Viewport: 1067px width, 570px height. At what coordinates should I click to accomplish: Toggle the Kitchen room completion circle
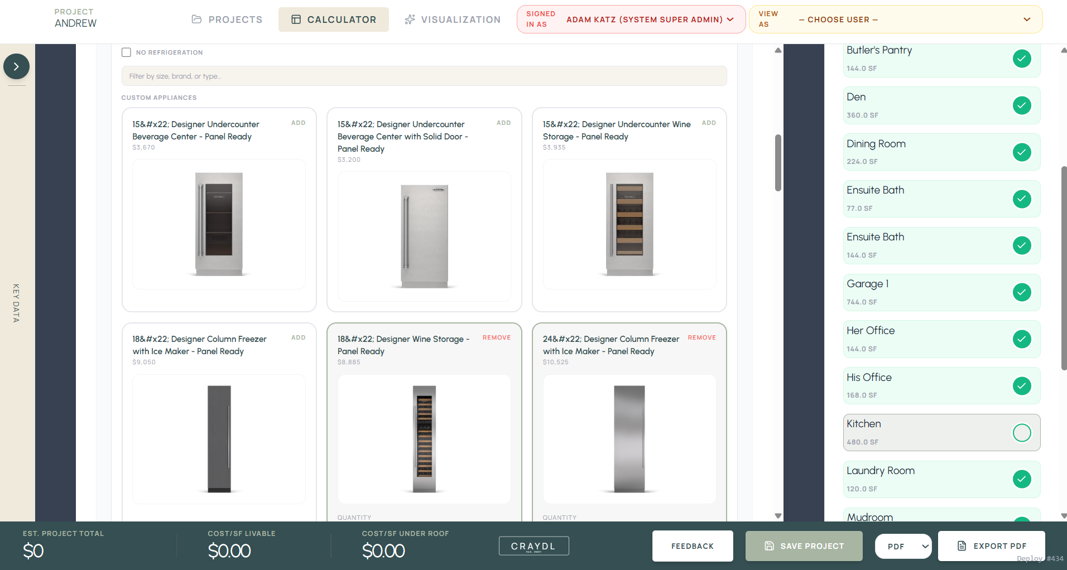tap(1021, 433)
